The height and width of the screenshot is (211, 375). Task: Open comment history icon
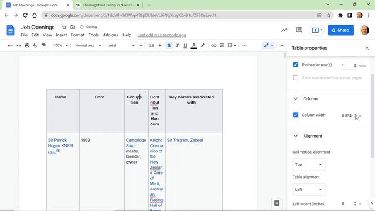[299, 30]
